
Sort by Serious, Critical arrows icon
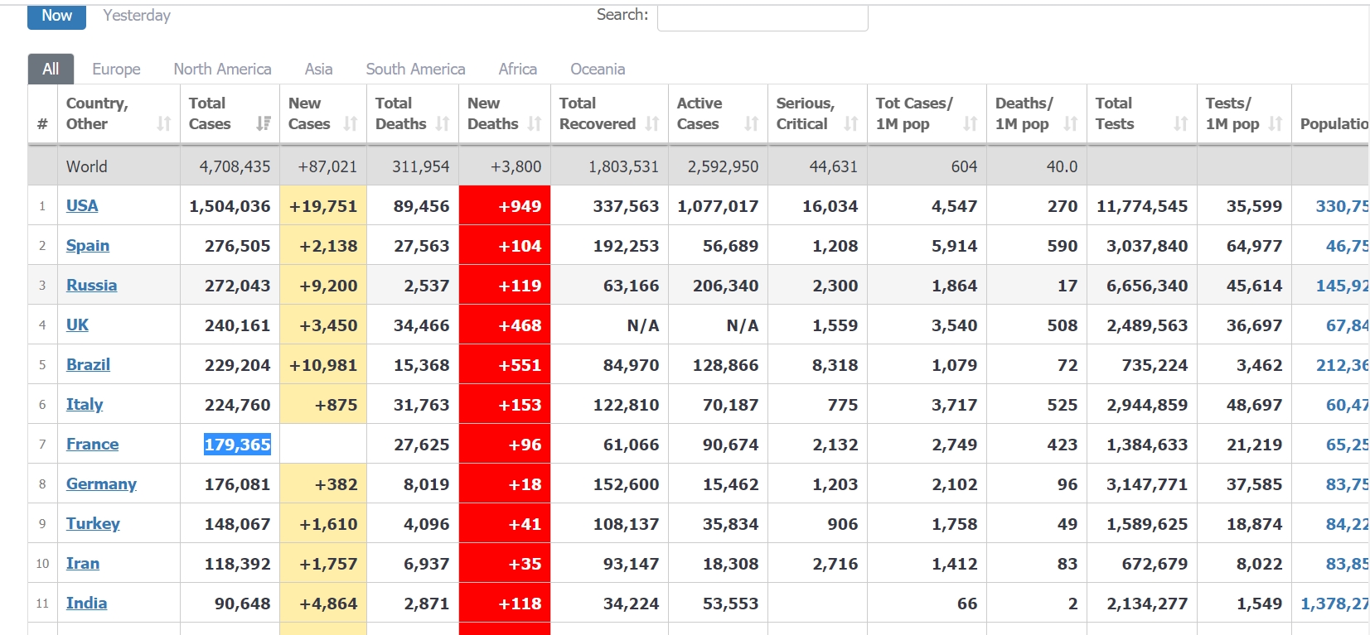tap(850, 123)
